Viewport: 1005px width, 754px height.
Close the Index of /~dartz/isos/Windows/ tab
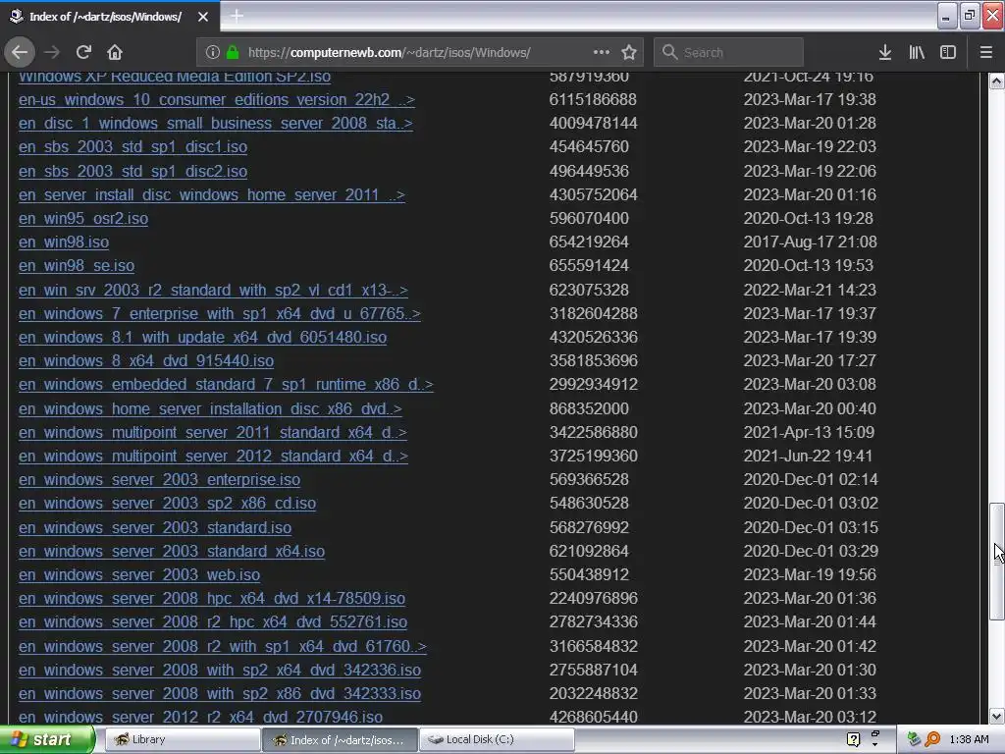203,17
